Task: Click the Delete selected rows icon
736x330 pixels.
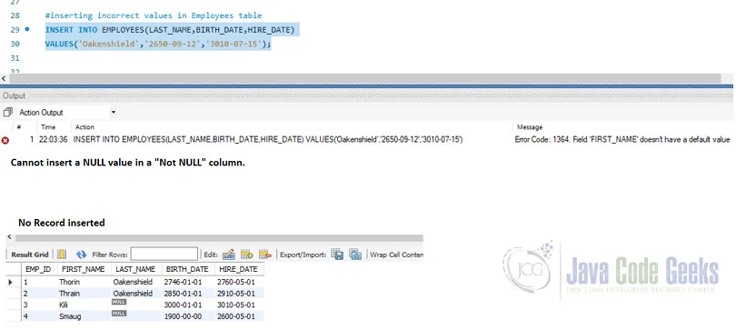Action: (x=265, y=255)
